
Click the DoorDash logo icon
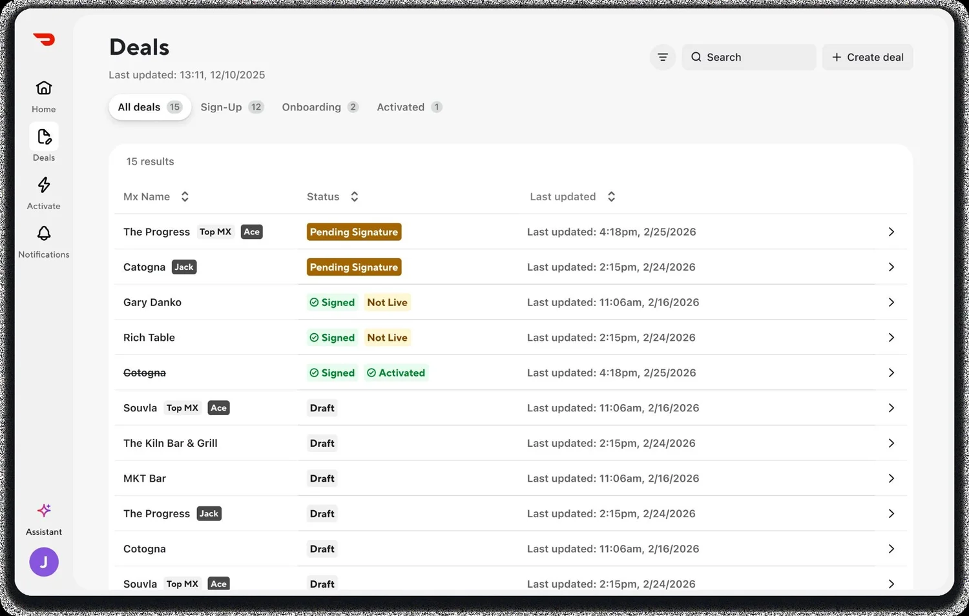point(44,39)
